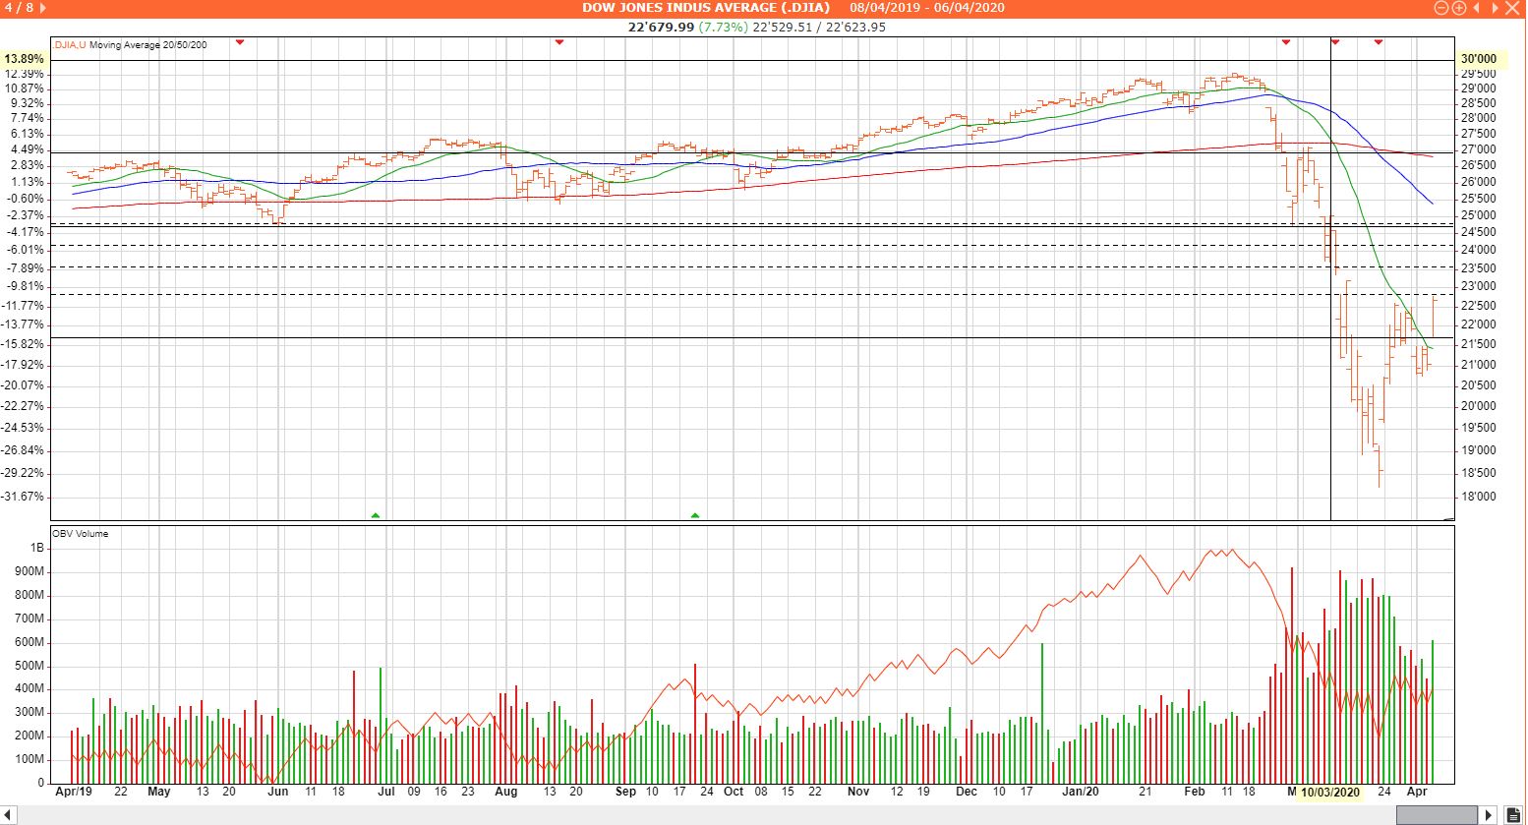Click the highlighted 13.89% axis label

point(25,59)
